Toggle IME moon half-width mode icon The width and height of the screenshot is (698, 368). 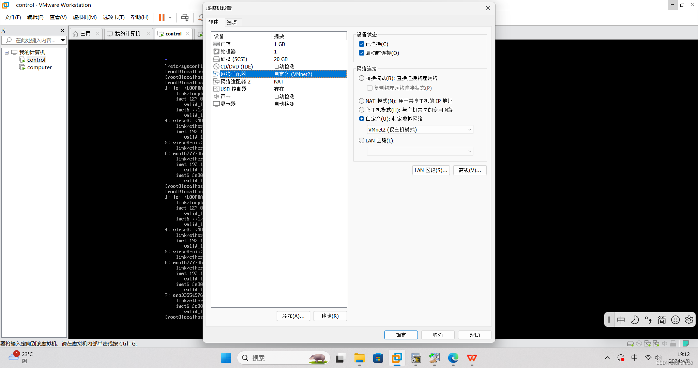point(635,320)
